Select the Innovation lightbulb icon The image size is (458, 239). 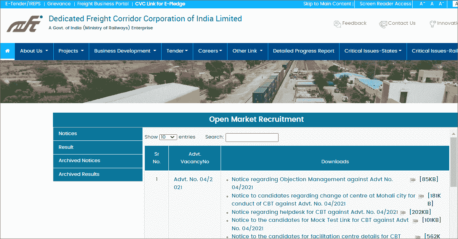click(x=433, y=24)
